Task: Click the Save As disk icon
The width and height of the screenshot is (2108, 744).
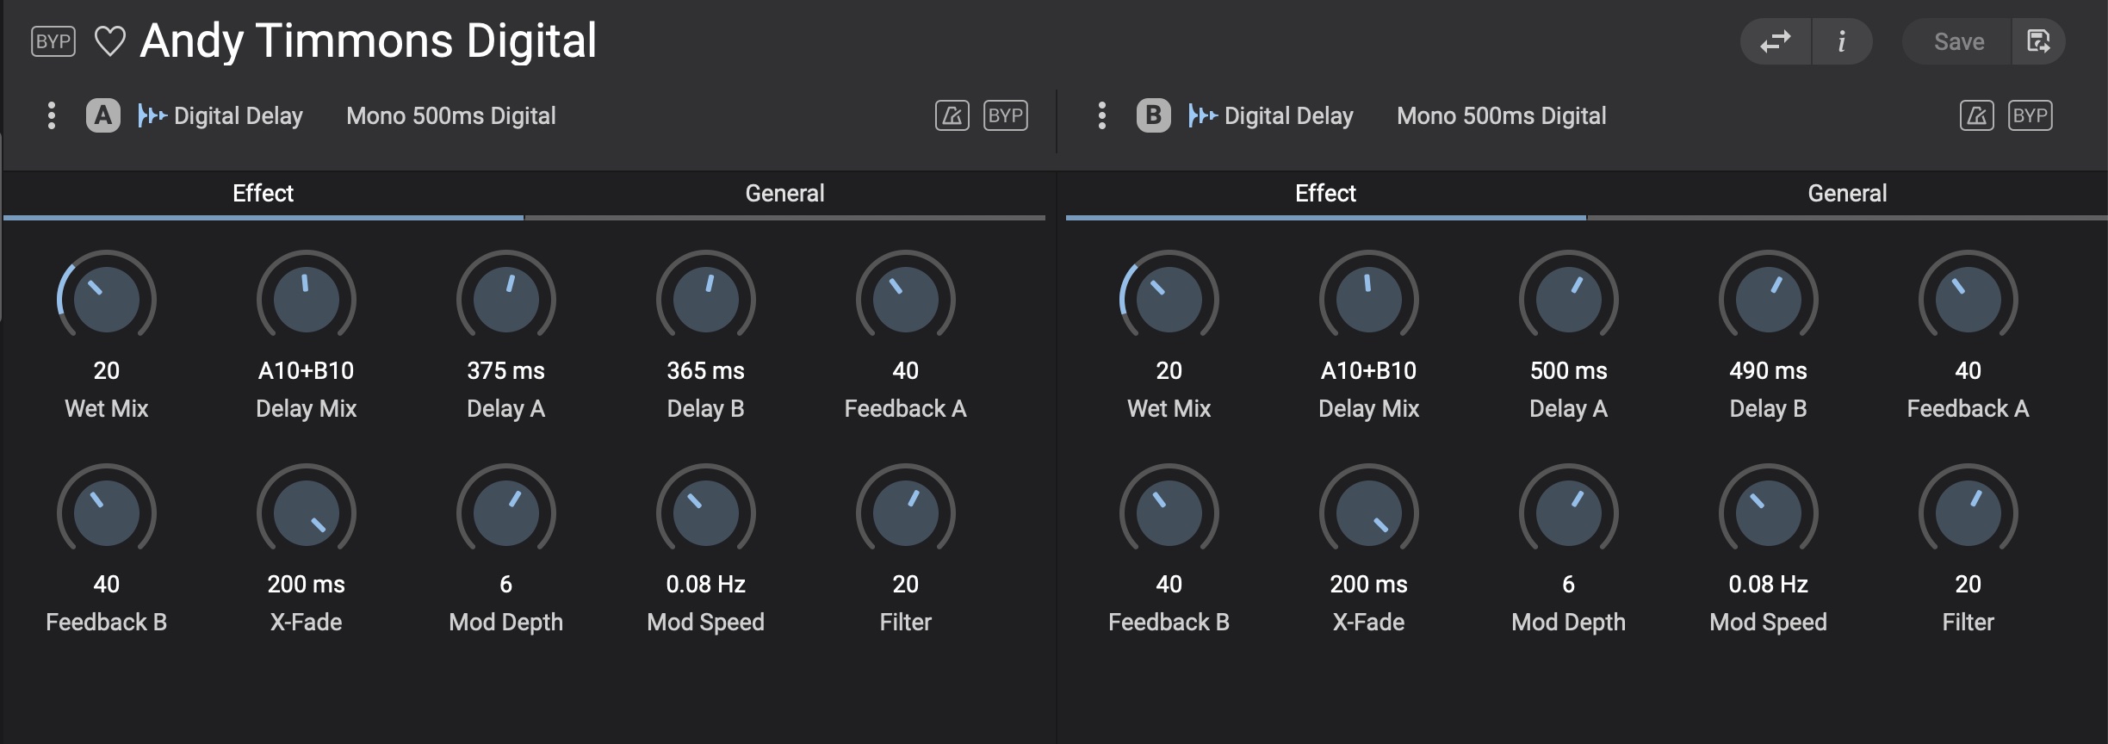Action: pos(2038,41)
